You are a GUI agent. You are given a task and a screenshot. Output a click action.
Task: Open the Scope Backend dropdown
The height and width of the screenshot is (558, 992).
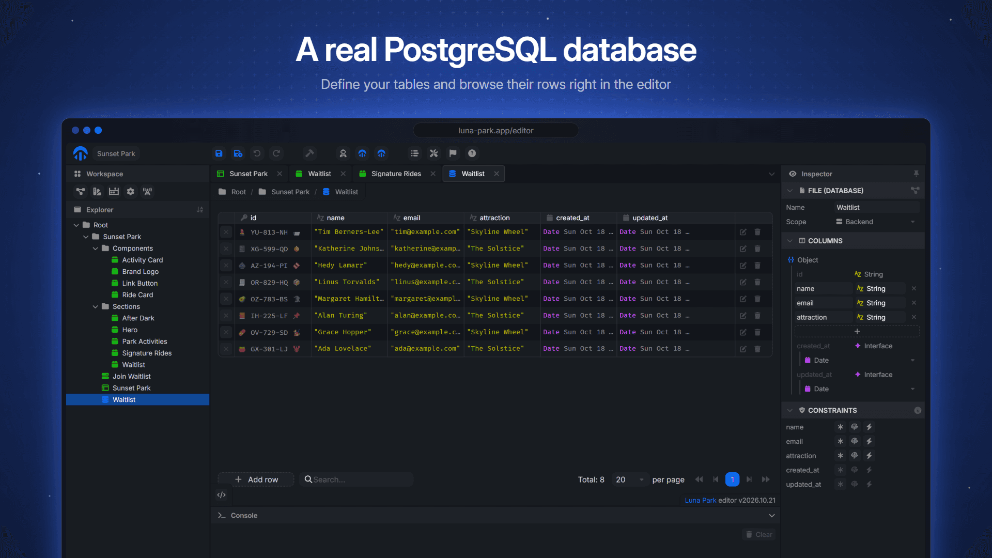tap(876, 222)
